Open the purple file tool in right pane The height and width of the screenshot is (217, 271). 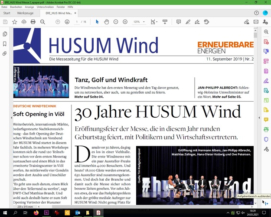coord(266,71)
